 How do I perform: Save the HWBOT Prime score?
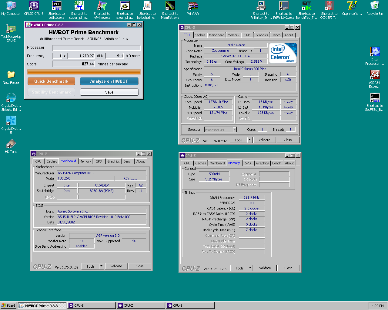point(109,92)
